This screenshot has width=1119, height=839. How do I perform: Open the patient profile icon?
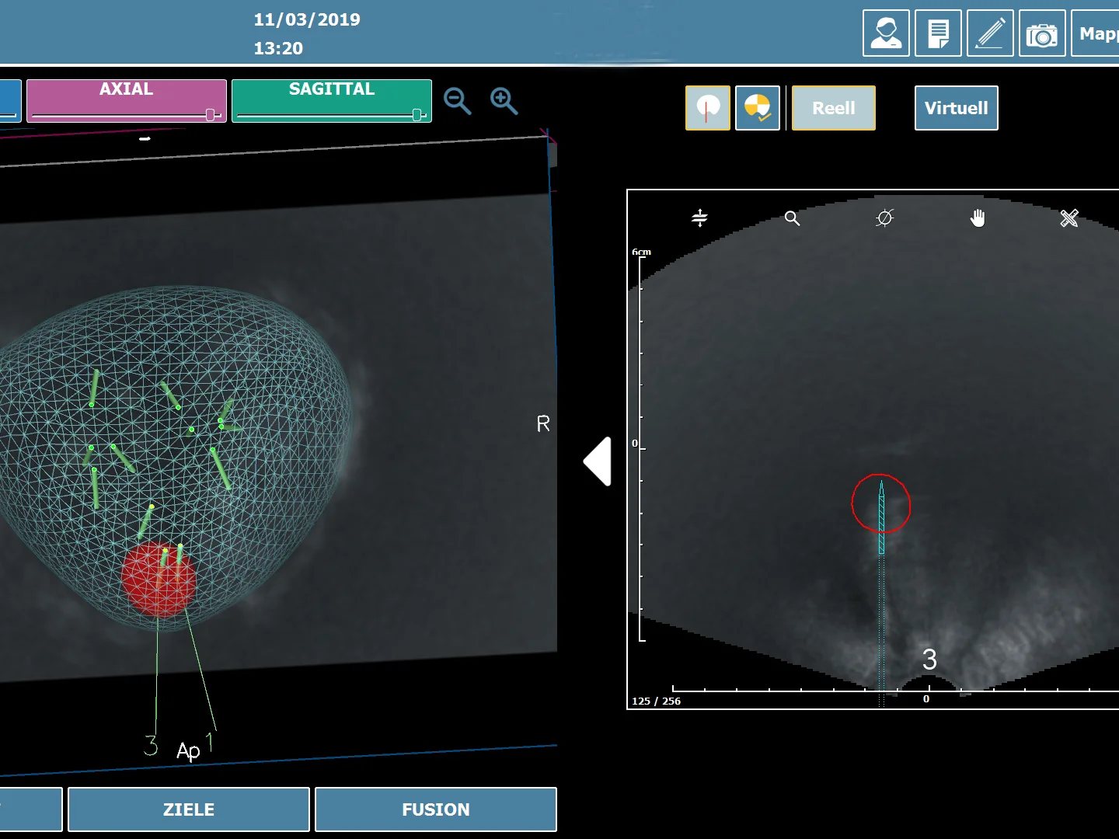[886, 33]
